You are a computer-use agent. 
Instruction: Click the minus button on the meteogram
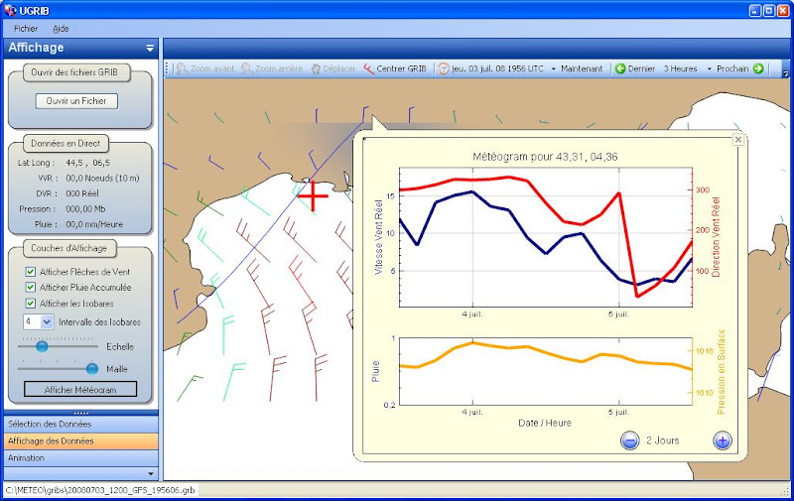(630, 440)
